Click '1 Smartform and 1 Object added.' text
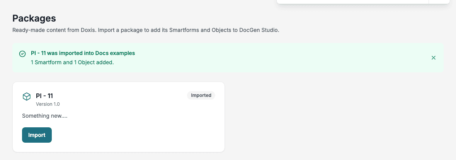The image size is (456, 160). tap(72, 62)
